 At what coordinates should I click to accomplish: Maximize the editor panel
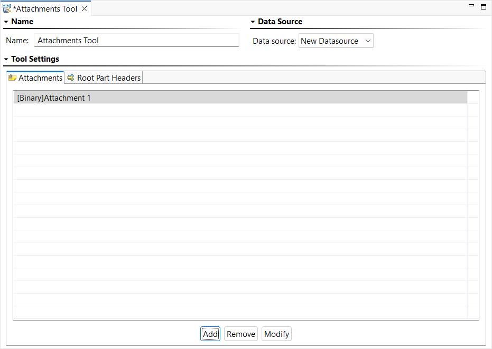click(483, 6)
